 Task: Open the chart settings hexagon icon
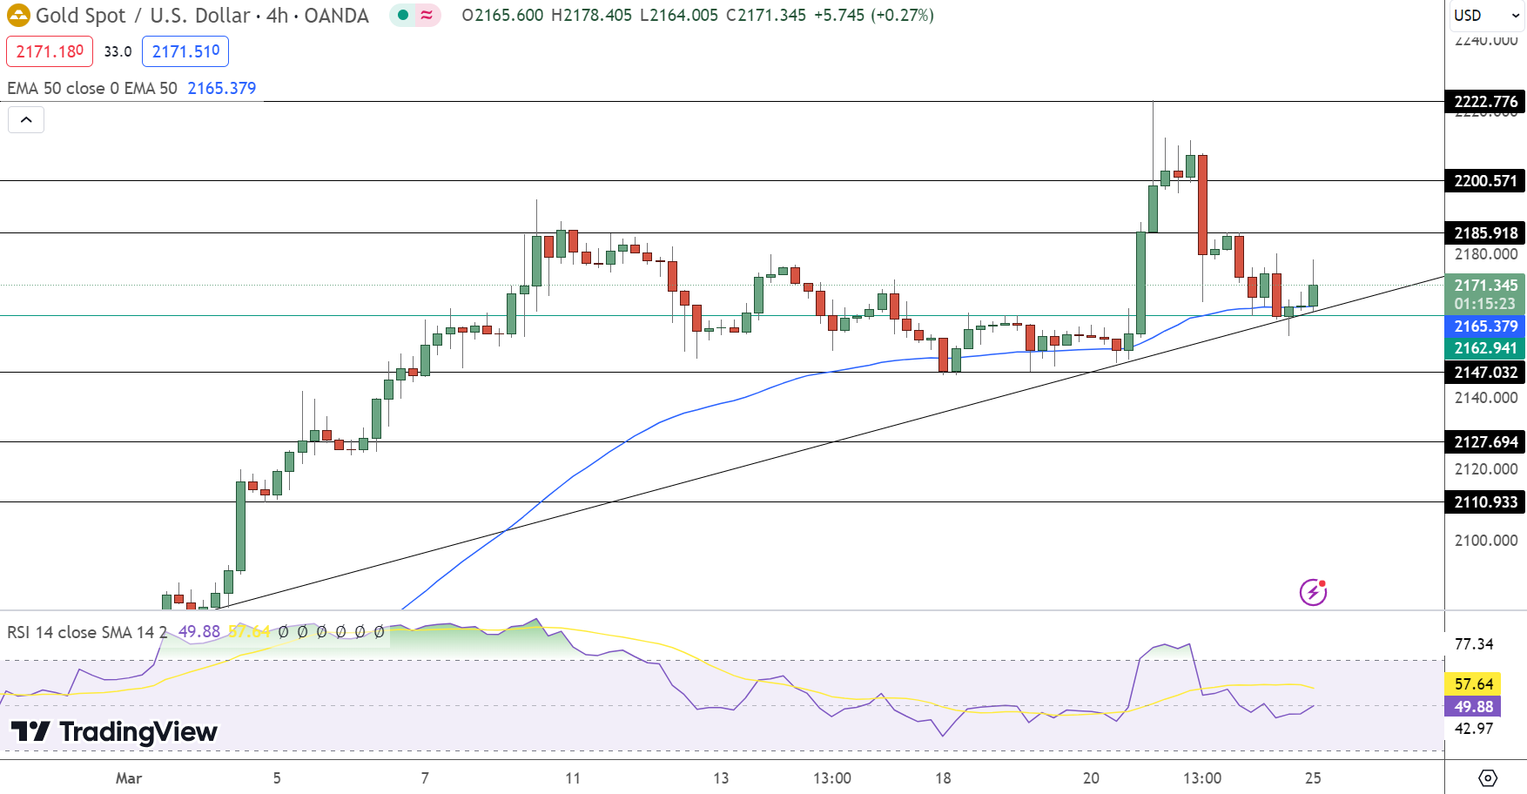pyautogui.click(x=1488, y=777)
